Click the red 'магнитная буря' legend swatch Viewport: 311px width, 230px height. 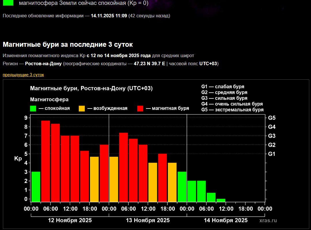(x=140, y=109)
